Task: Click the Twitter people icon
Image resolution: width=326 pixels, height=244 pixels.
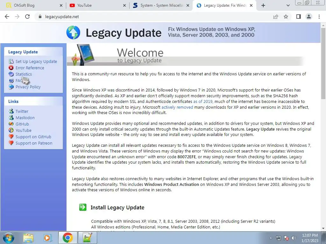Action: [11, 111]
